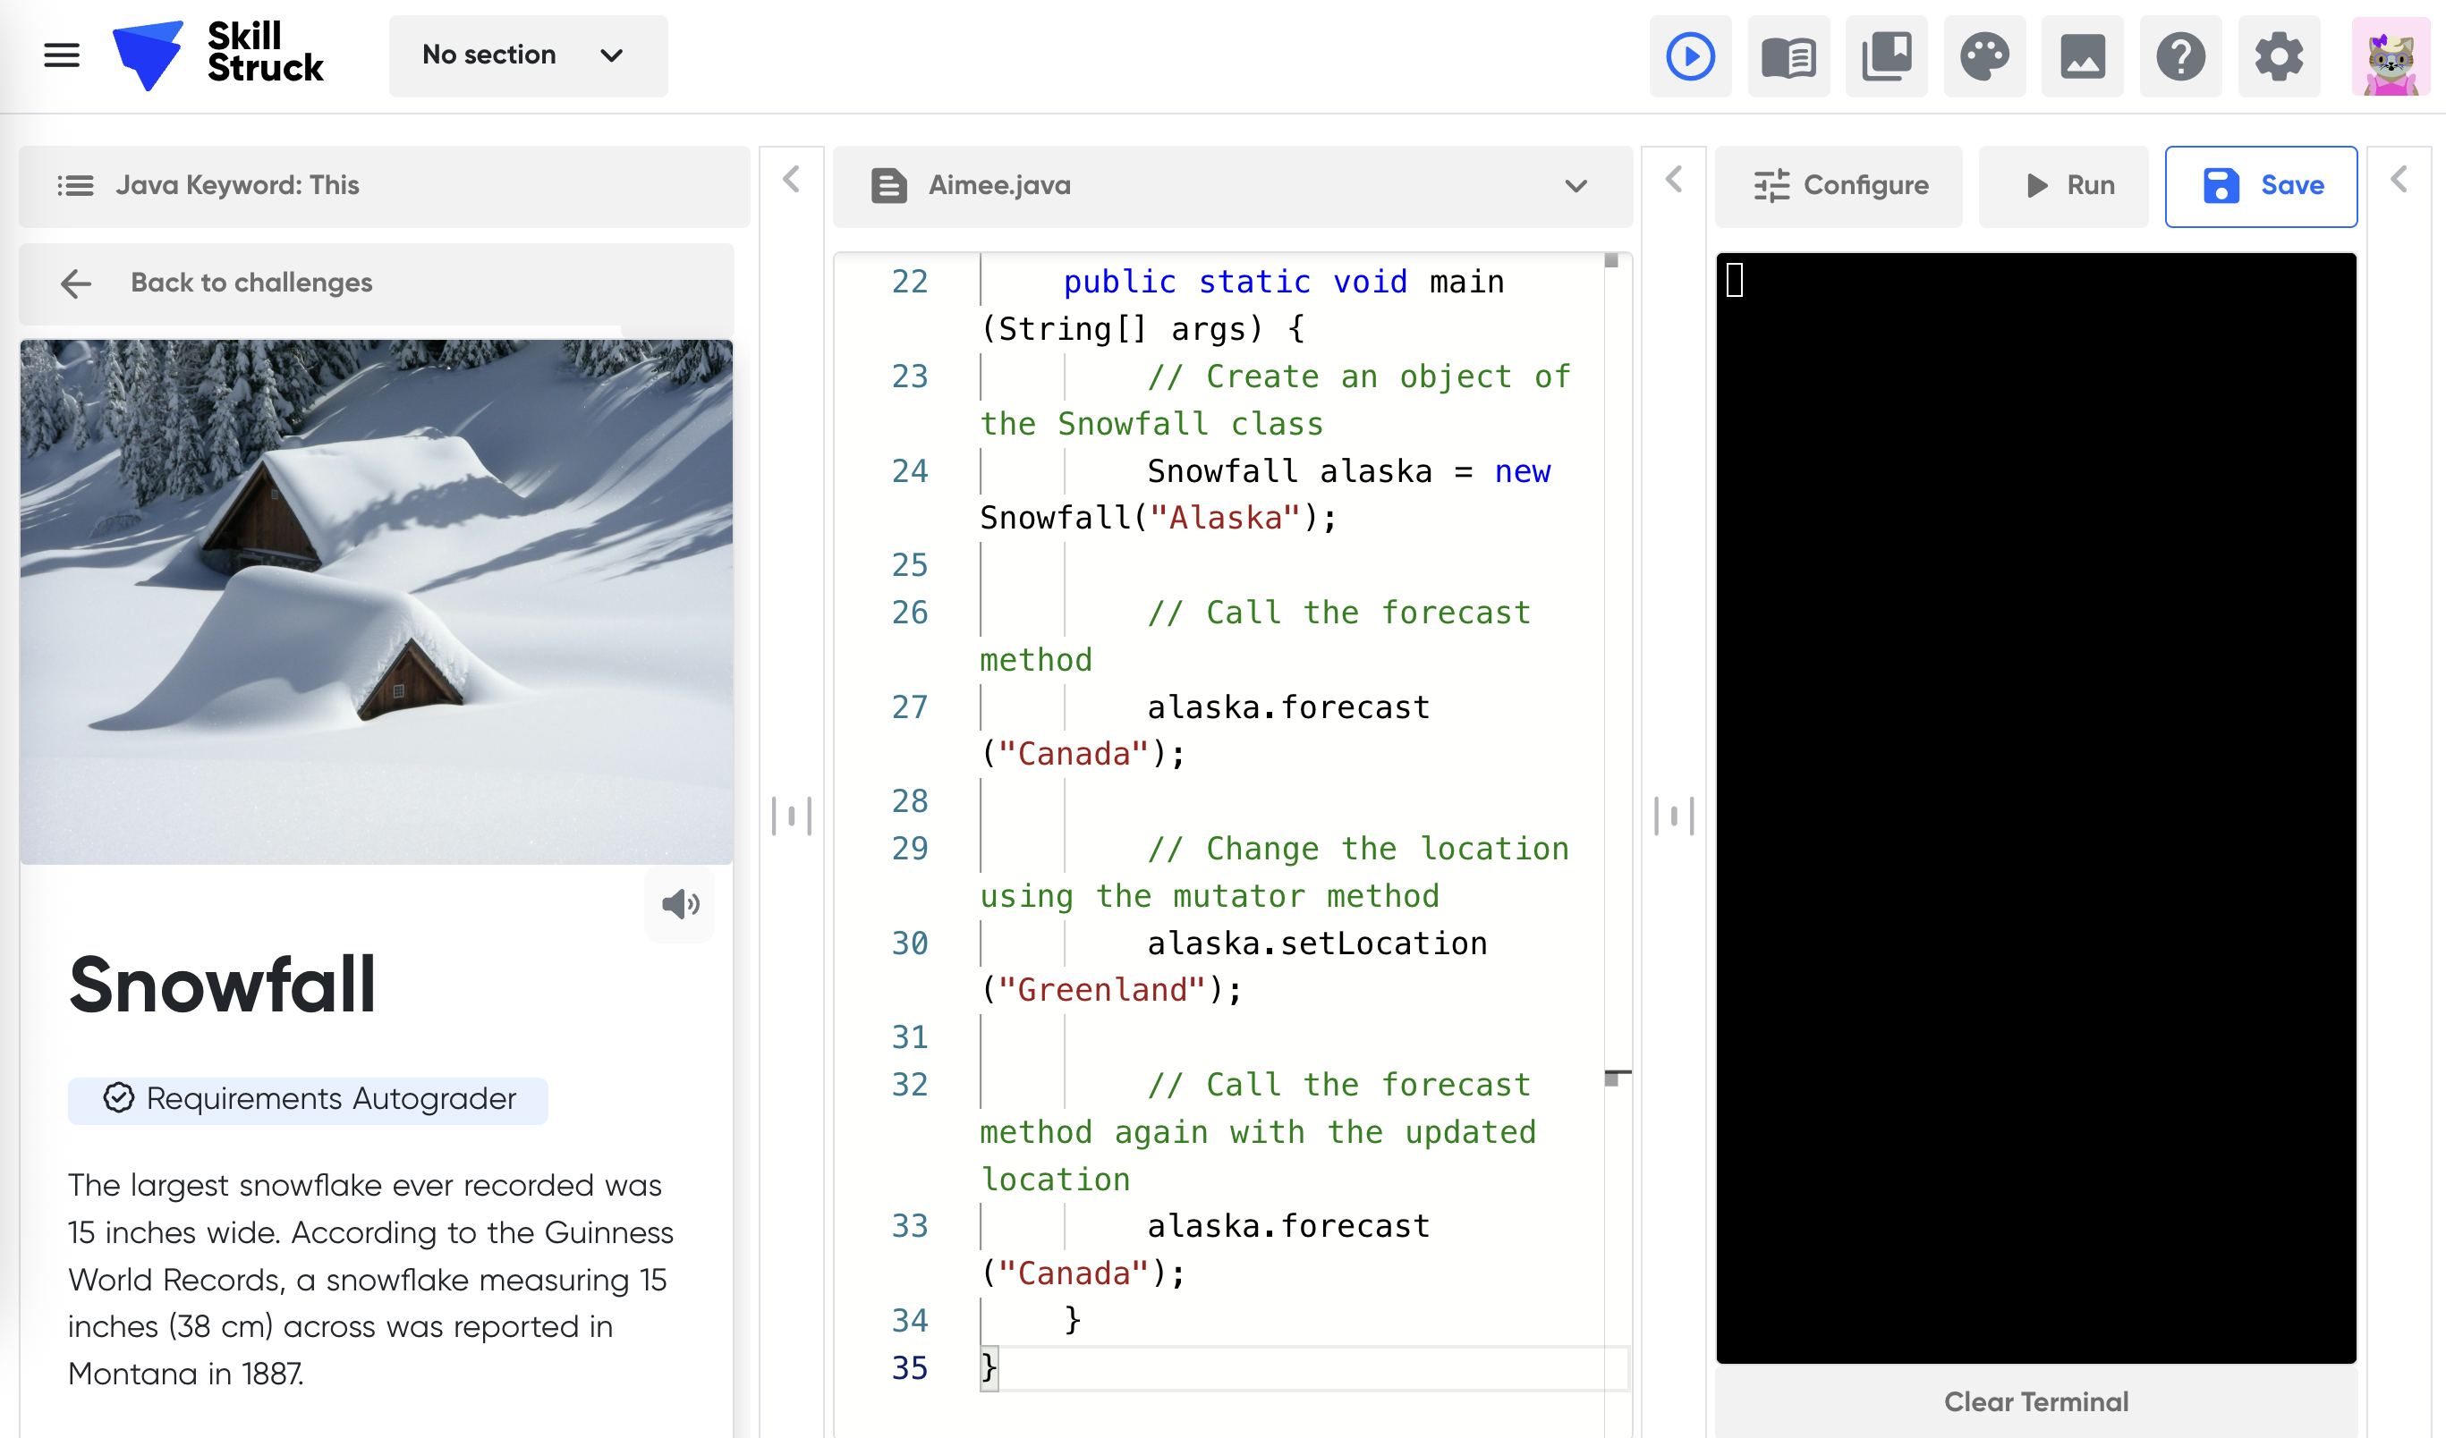The width and height of the screenshot is (2446, 1438).
Task: Open the bookmarked collections icon
Action: click(1886, 56)
